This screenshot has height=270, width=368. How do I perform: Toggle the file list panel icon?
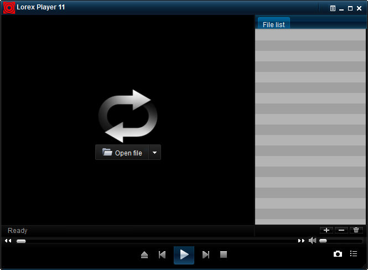pos(354,253)
